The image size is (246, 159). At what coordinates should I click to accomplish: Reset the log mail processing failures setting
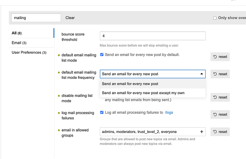click(220, 114)
